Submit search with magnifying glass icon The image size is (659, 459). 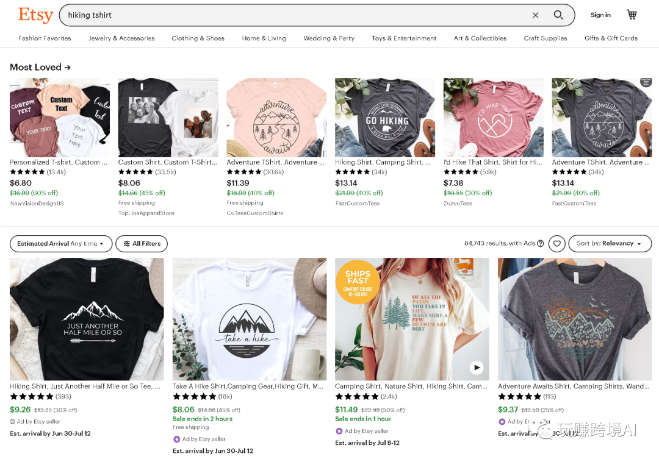point(558,15)
